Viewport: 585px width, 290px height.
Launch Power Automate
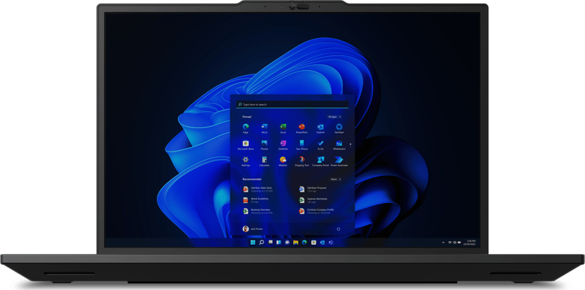[x=339, y=161]
